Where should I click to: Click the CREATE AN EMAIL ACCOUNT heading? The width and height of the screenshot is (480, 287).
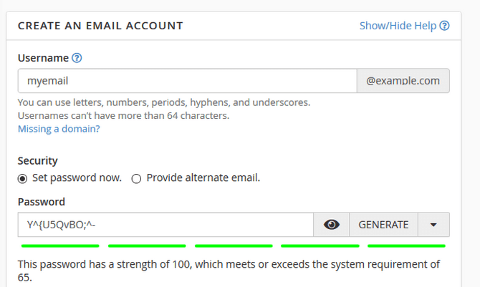tap(100, 26)
